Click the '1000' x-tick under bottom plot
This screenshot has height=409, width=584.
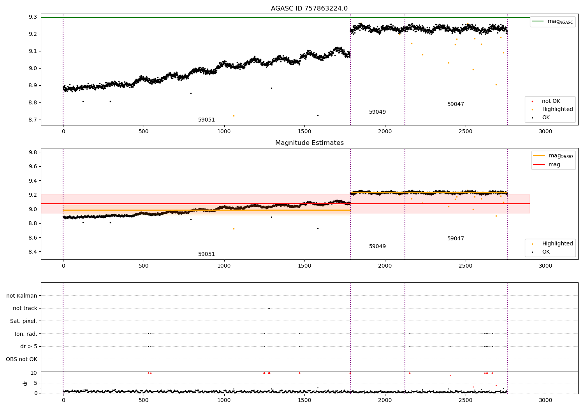tap(224, 400)
